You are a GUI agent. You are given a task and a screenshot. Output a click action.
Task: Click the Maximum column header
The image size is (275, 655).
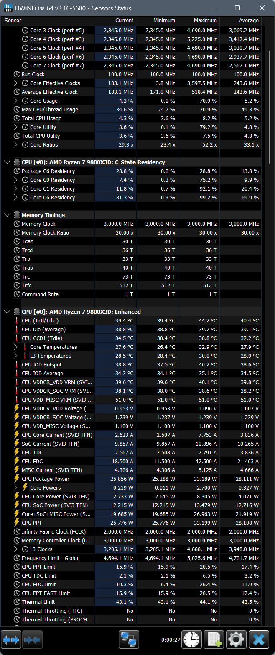click(199, 21)
